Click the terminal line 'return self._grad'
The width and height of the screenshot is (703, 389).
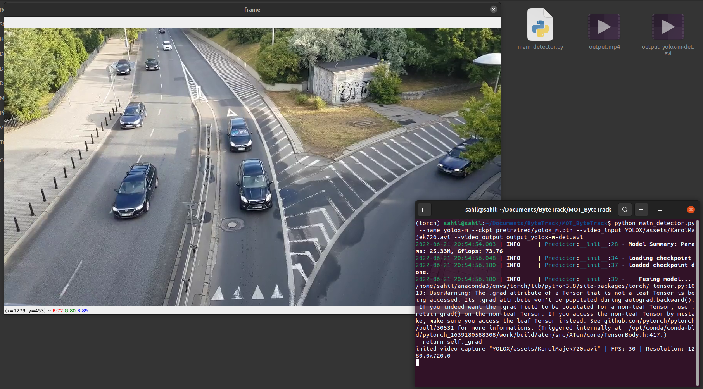click(x=452, y=342)
